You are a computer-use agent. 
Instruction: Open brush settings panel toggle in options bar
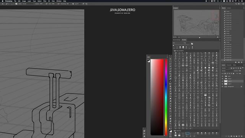(16, 4)
